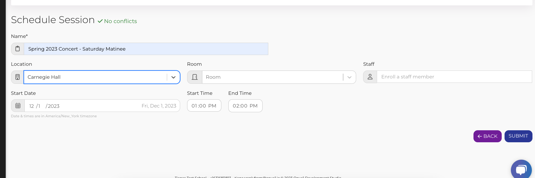The height and width of the screenshot is (178, 535).
Task: Select the year 2023 in Start Date
Action: pos(54,106)
